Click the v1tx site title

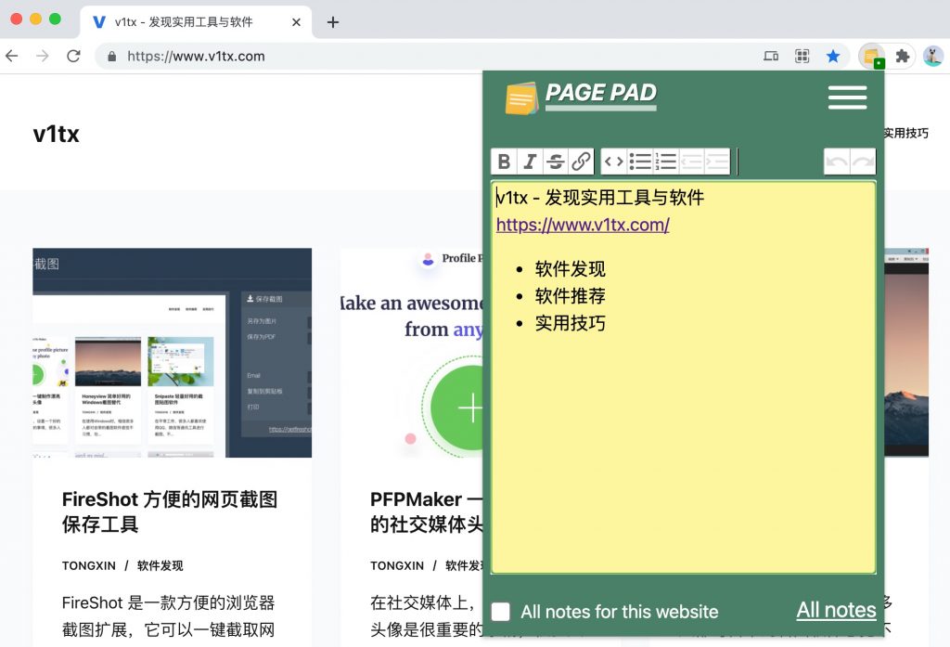(x=57, y=134)
